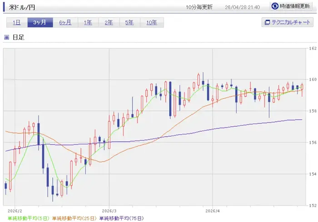Screen dimensions: 318x222
Task: Select the 3ヶ月 period tab
Action: point(40,23)
